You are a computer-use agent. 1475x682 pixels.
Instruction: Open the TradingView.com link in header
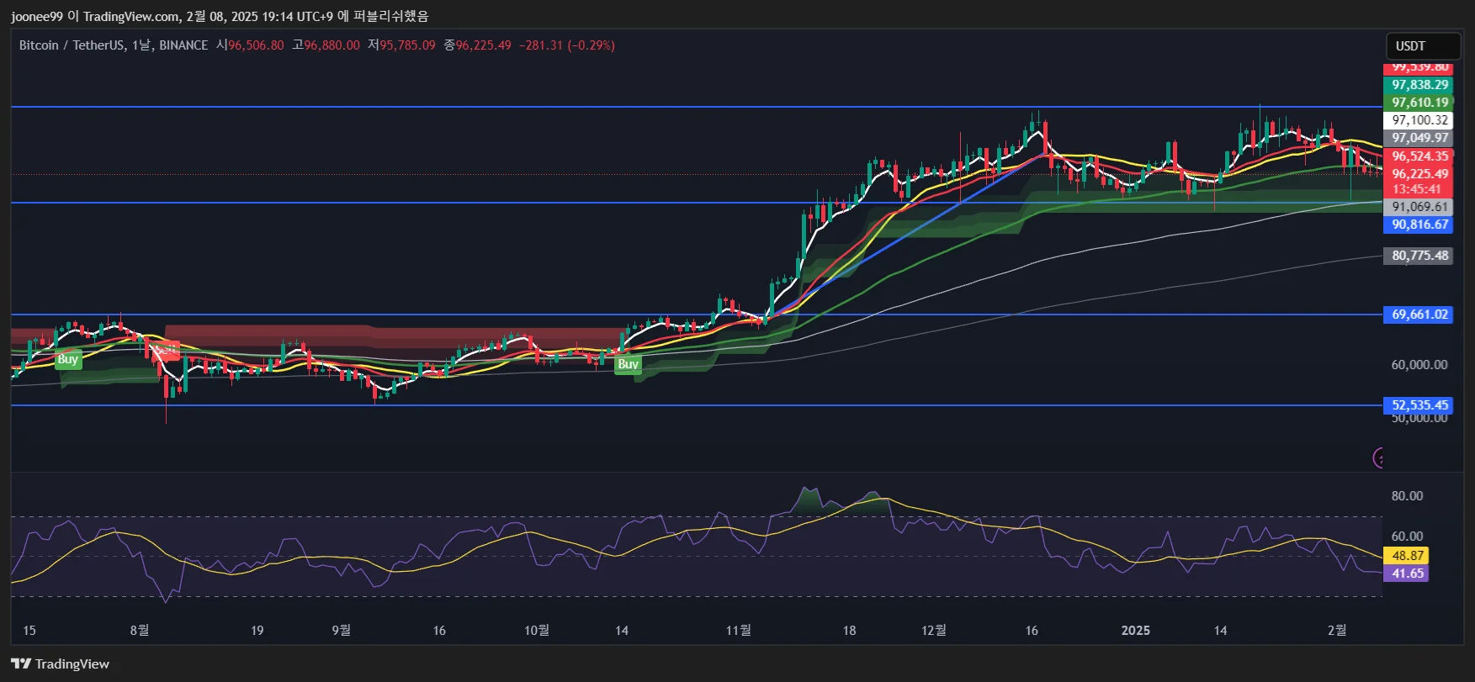(131, 16)
